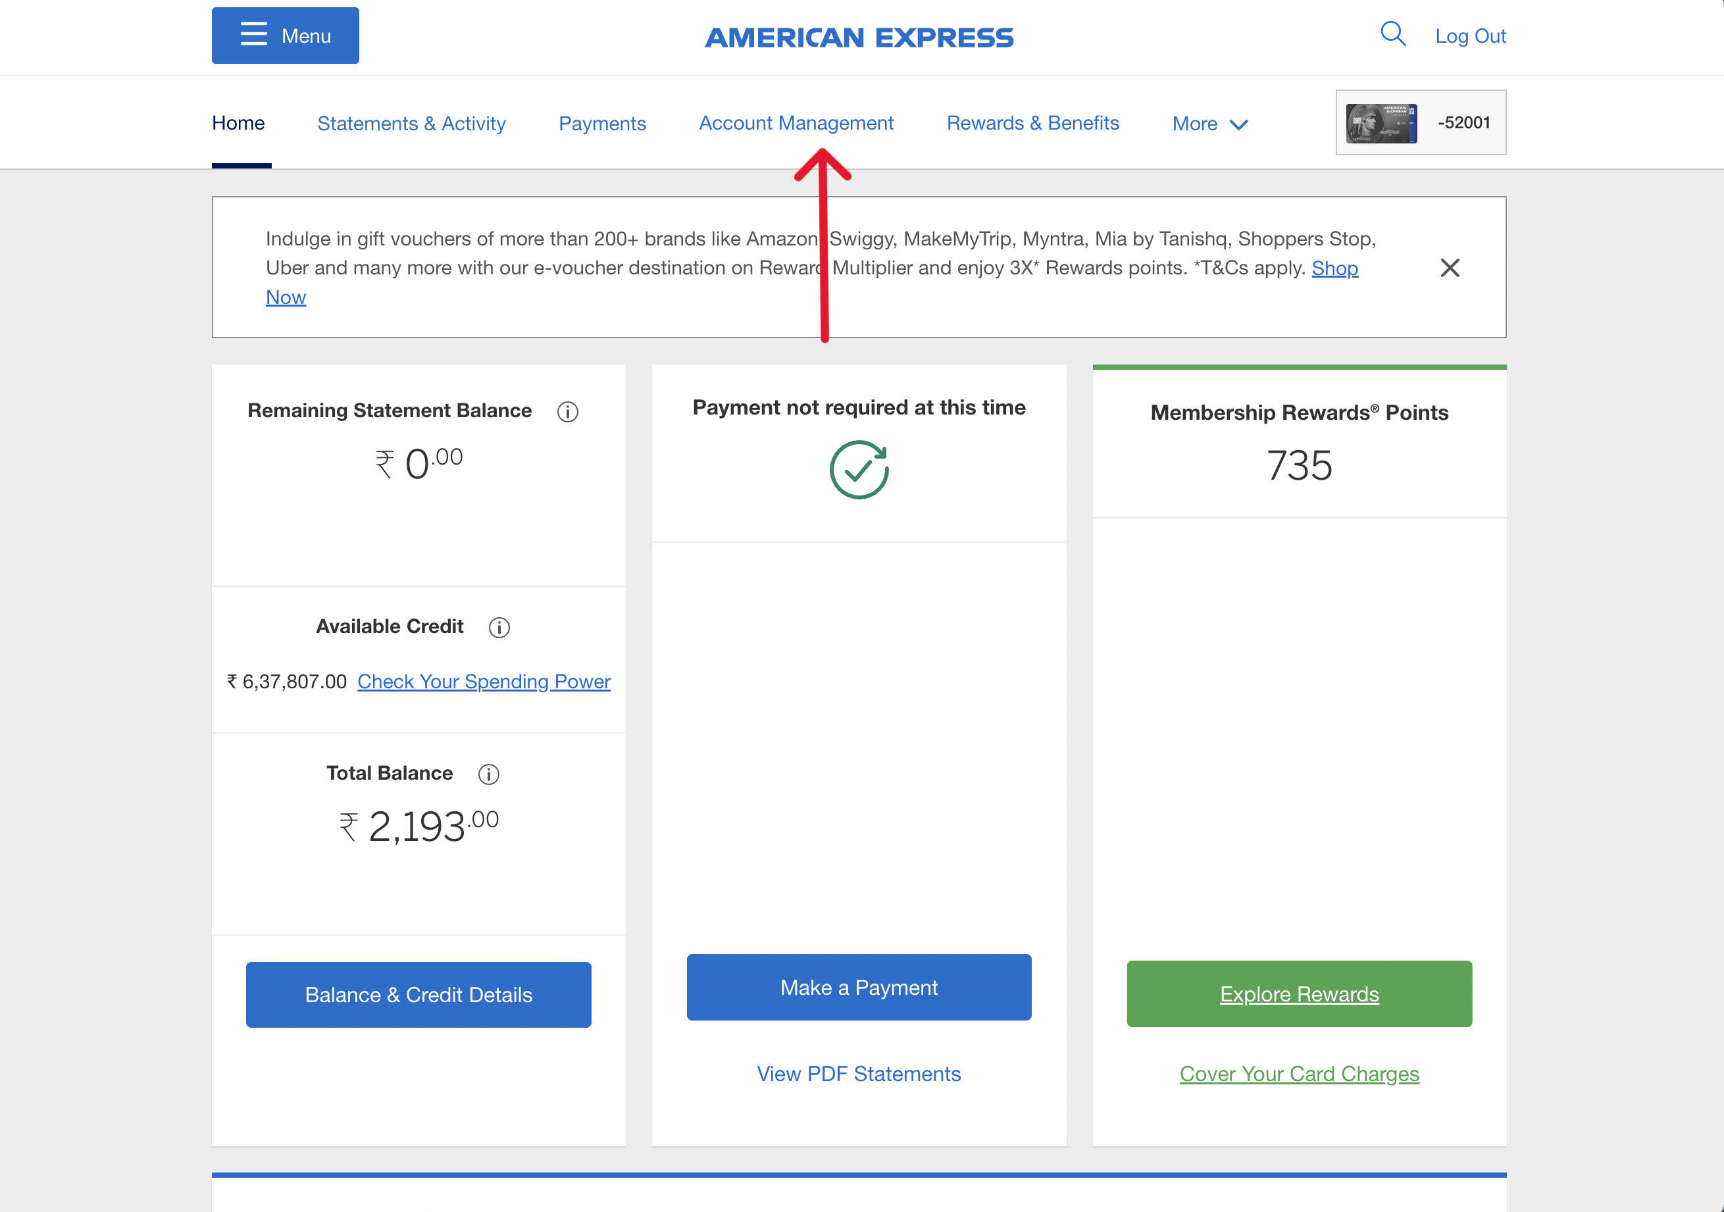Click Balance & Credit Details button

[x=418, y=994]
